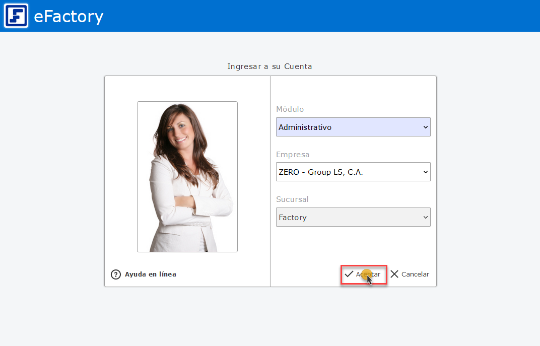The width and height of the screenshot is (540, 346).
Task: Click the eFactory logo icon
Action: tap(16, 16)
